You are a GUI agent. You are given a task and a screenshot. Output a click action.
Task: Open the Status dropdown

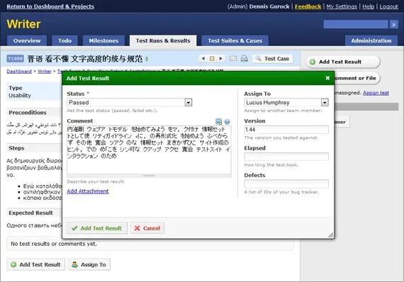pos(189,103)
